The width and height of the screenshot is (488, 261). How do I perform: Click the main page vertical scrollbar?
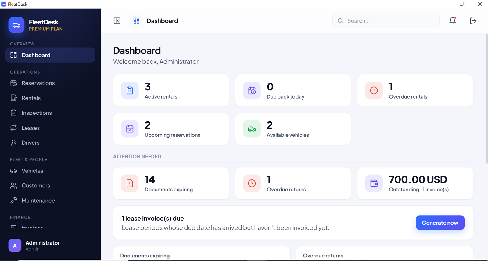pyautogui.click(x=487, y=99)
